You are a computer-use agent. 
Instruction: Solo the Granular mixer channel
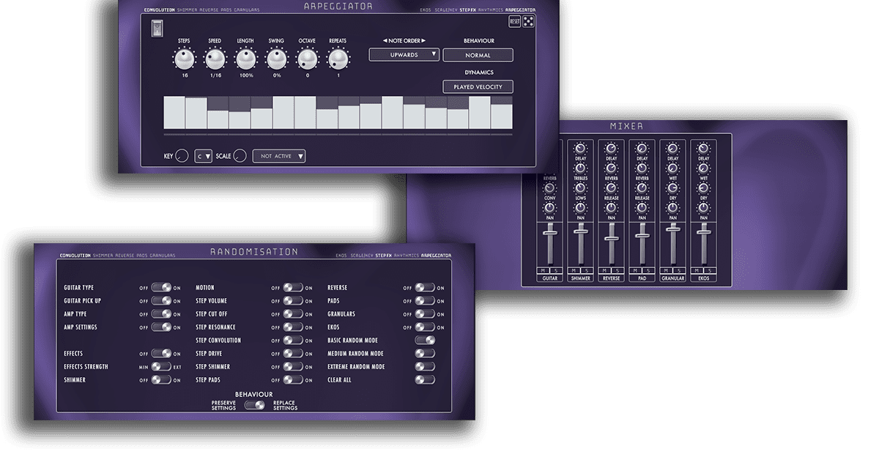(678, 270)
